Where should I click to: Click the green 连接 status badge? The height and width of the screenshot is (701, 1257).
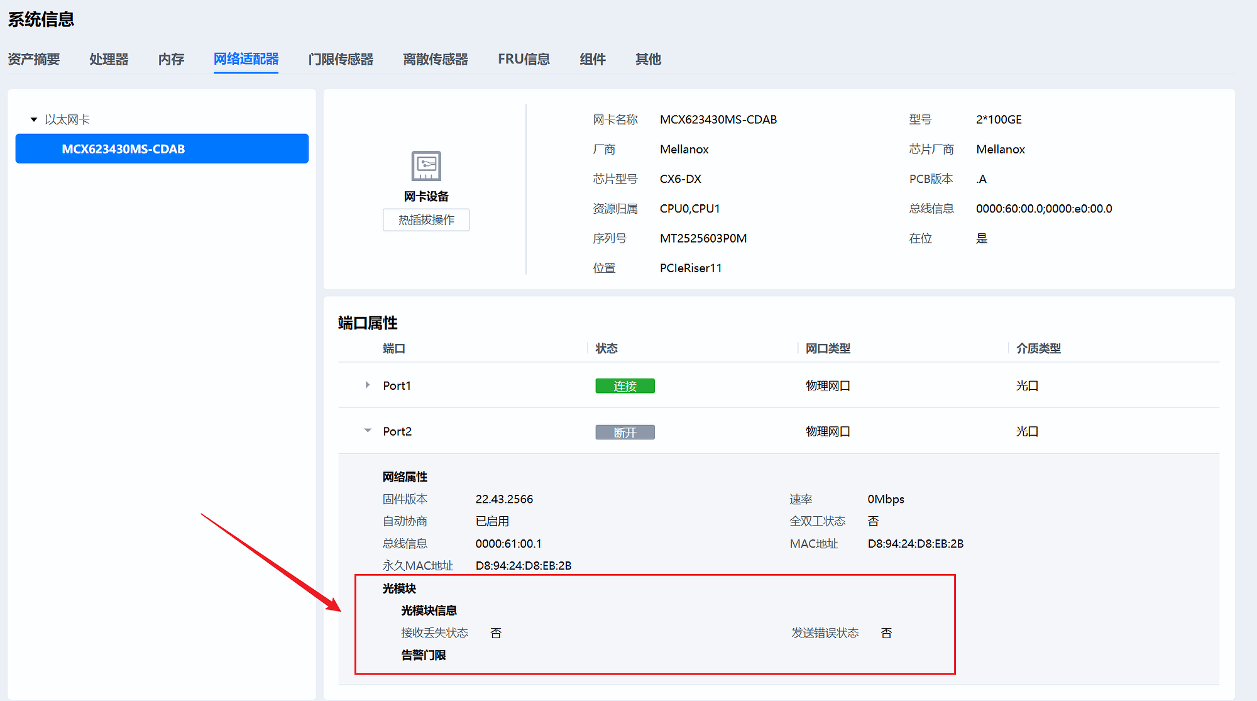(x=625, y=386)
